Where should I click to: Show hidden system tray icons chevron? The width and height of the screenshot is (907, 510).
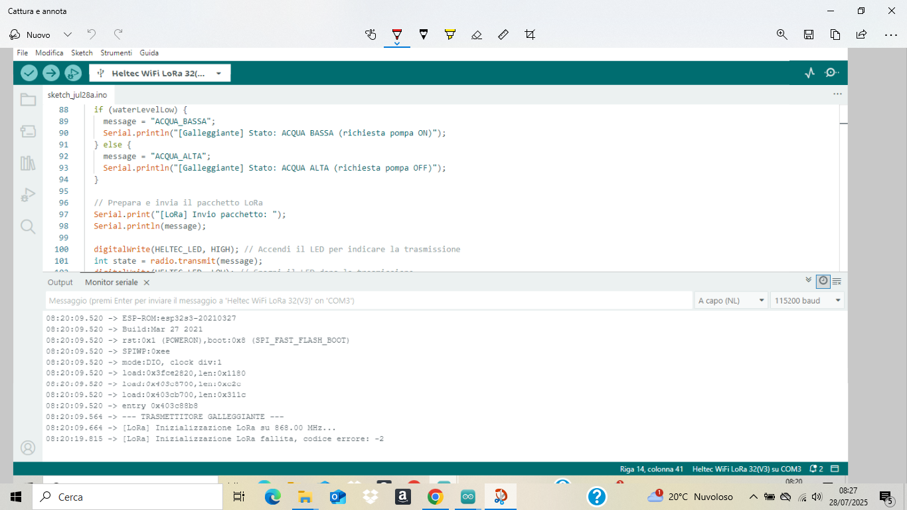pyautogui.click(x=753, y=497)
